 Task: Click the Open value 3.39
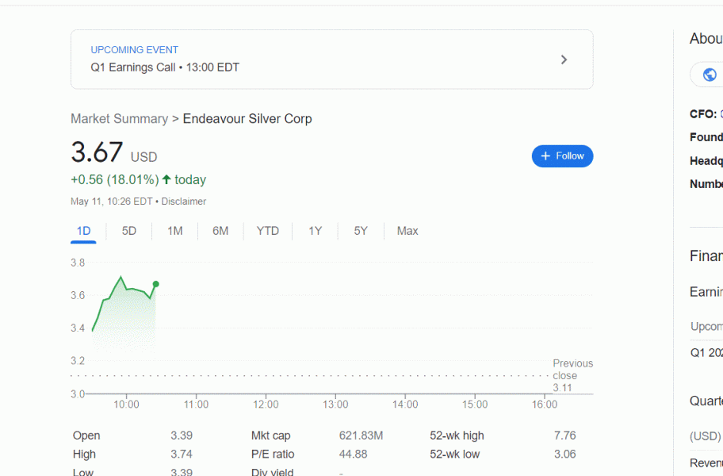[x=182, y=436]
